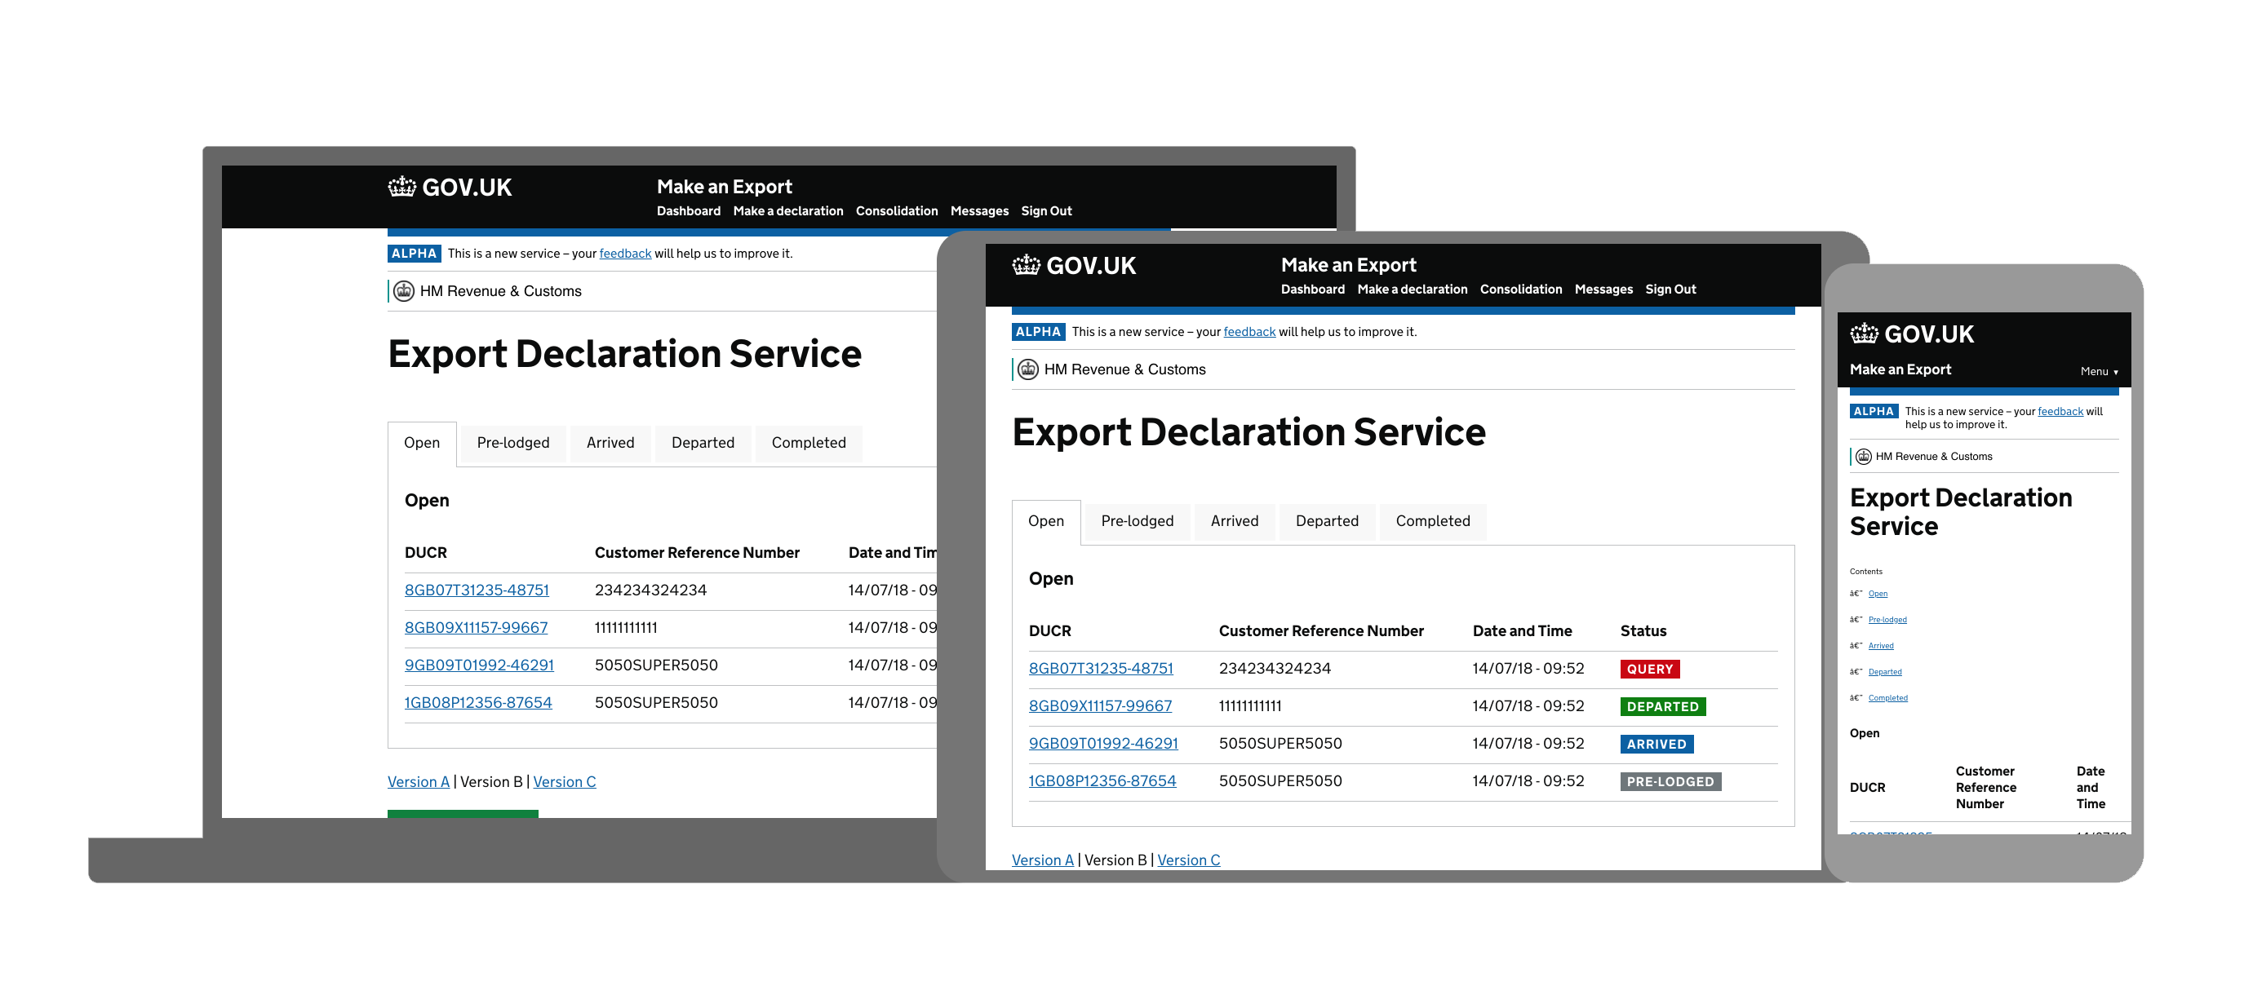Click Sign Out in laptop navigation

(1046, 210)
